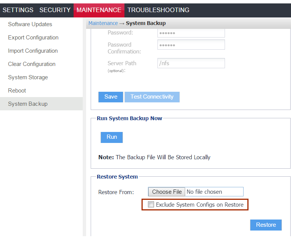
Task: Click the Maintenance breadcrumb link
Action: point(103,23)
